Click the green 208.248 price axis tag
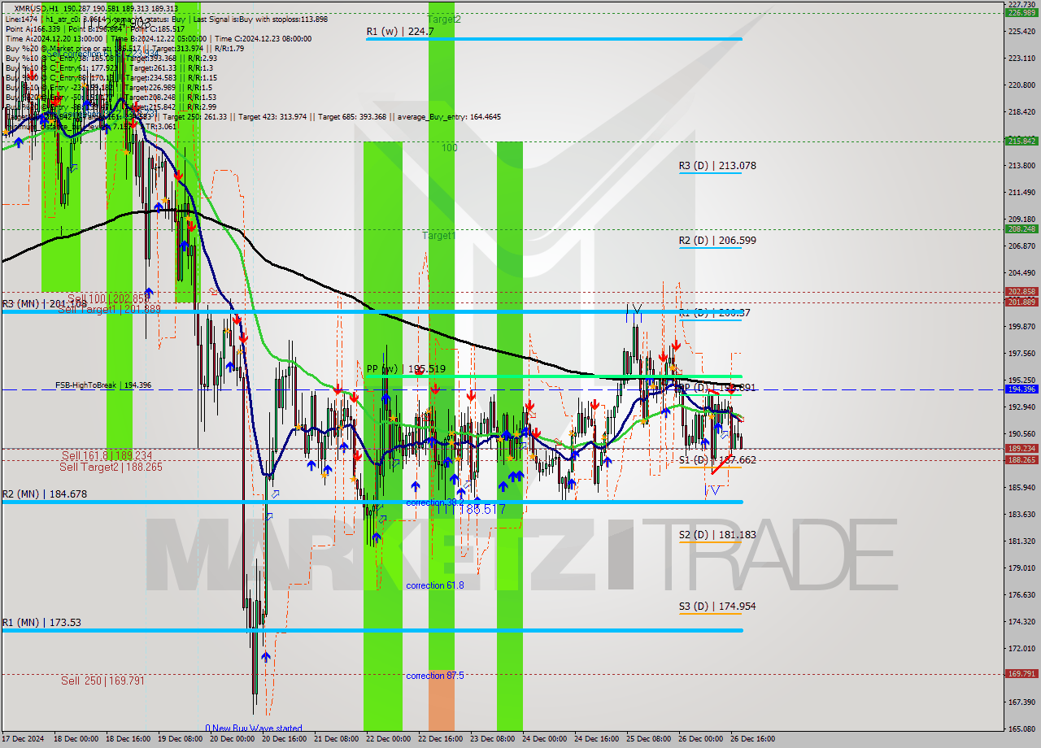 [1021, 228]
